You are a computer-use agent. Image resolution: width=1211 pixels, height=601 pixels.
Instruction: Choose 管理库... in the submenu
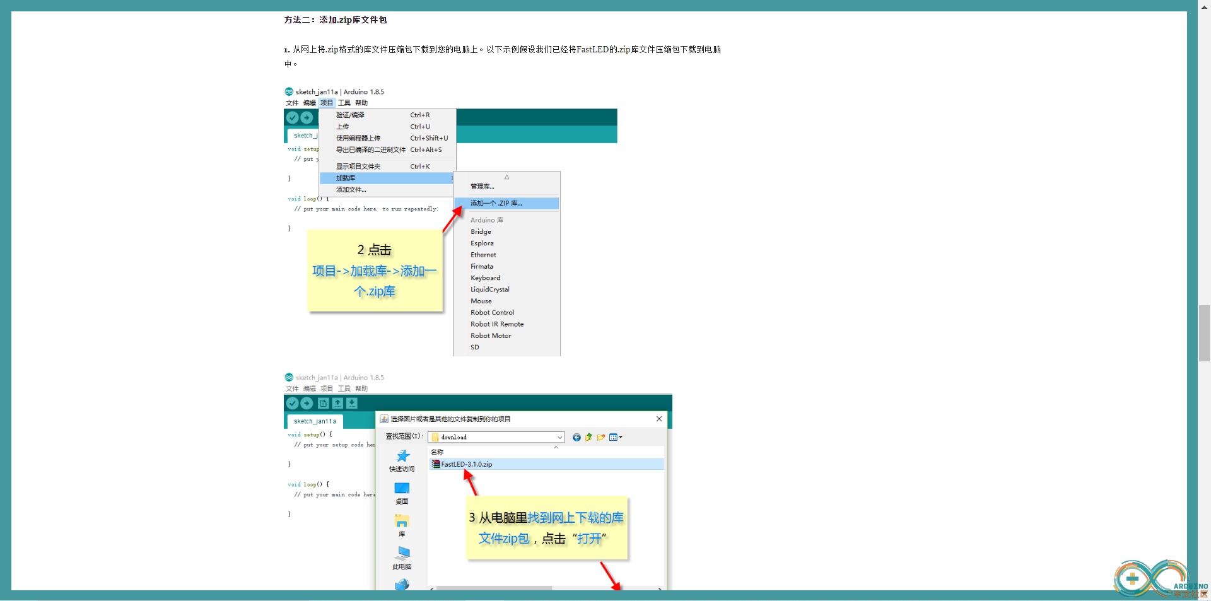point(506,187)
